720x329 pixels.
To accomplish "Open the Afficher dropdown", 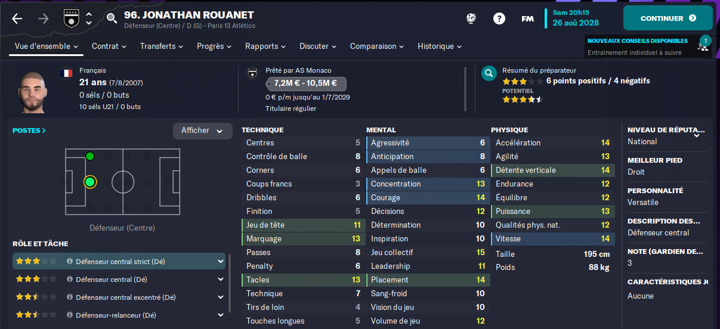I will (x=202, y=131).
